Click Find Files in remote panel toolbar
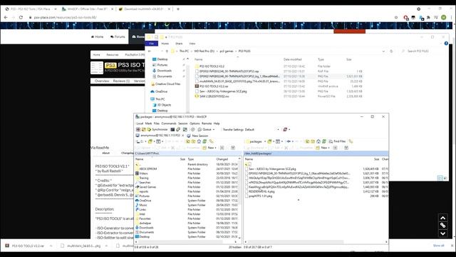Image resolution: width=456 pixels, height=257 pixels. coord(337,141)
